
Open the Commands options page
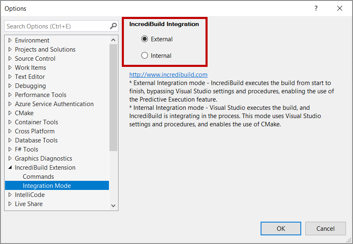pos(38,177)
